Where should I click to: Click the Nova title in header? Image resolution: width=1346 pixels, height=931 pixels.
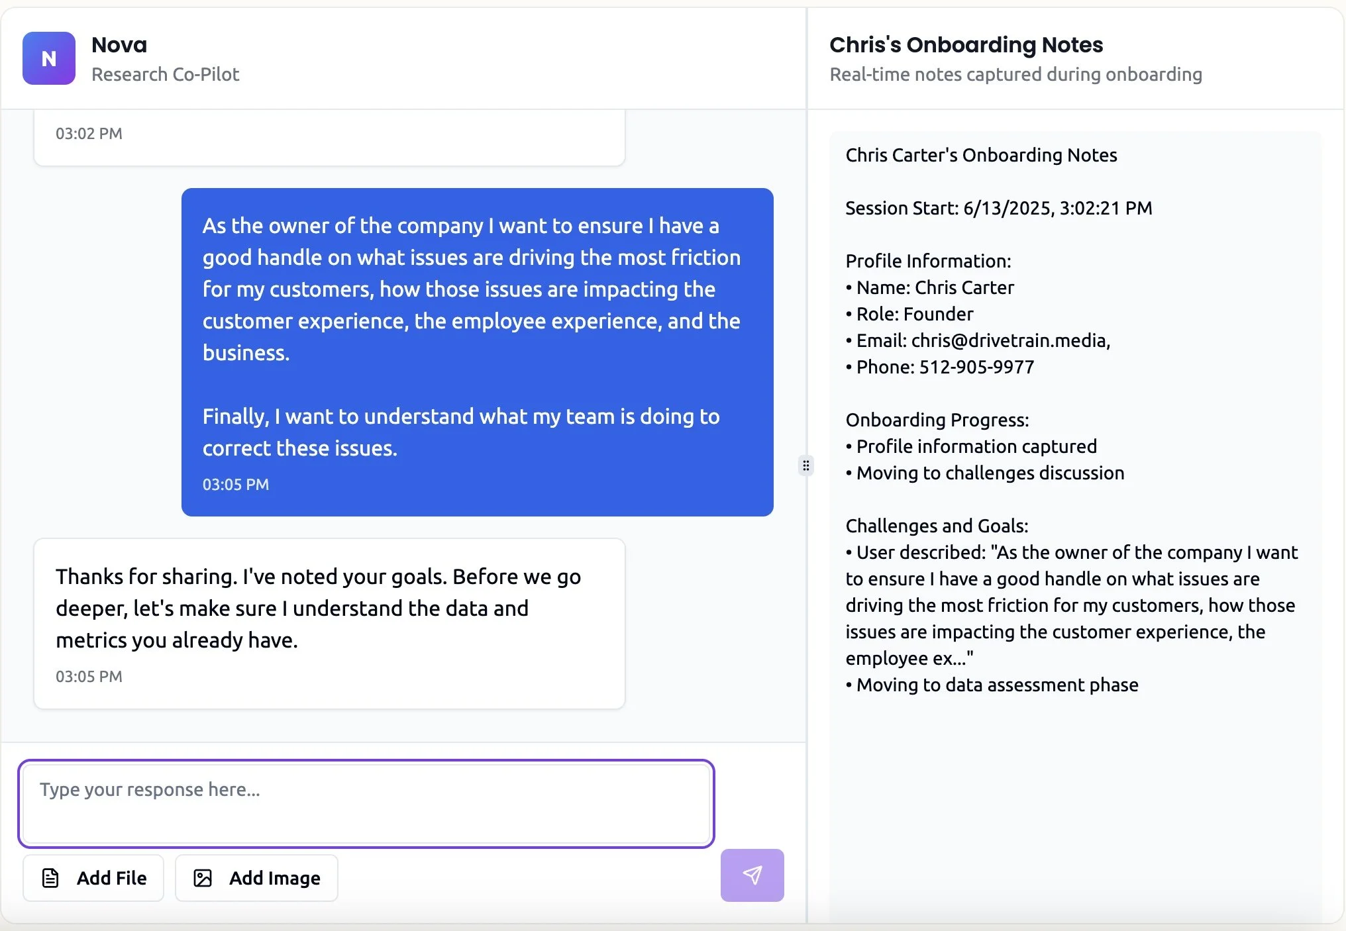[x=119, y=45]
